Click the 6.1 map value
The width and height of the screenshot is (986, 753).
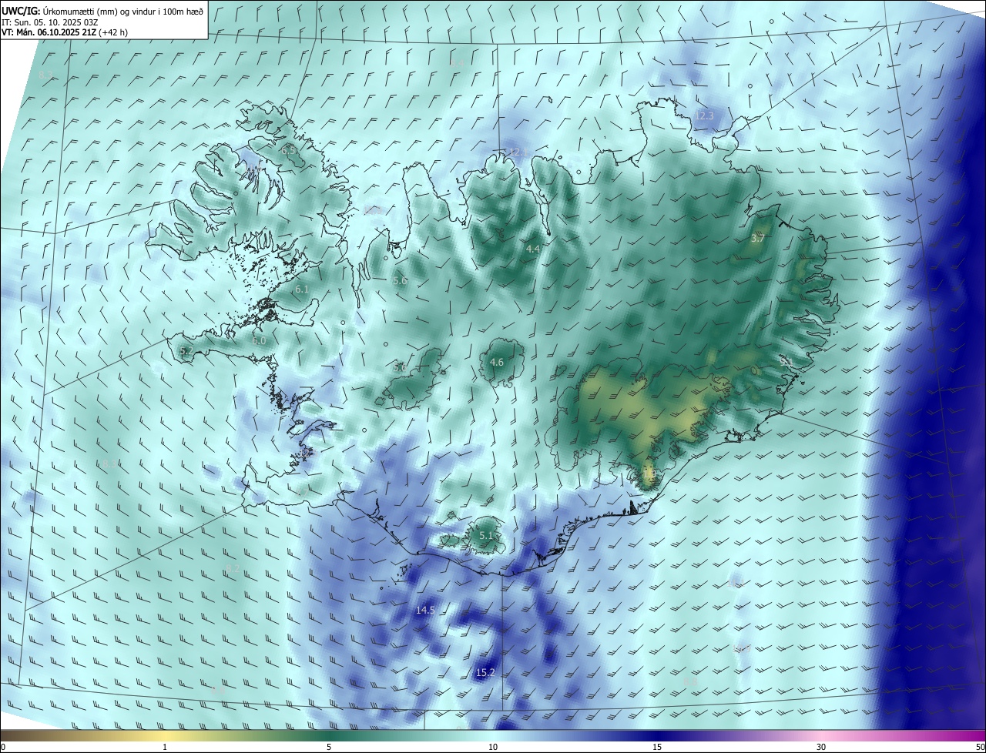click(301, 289)
